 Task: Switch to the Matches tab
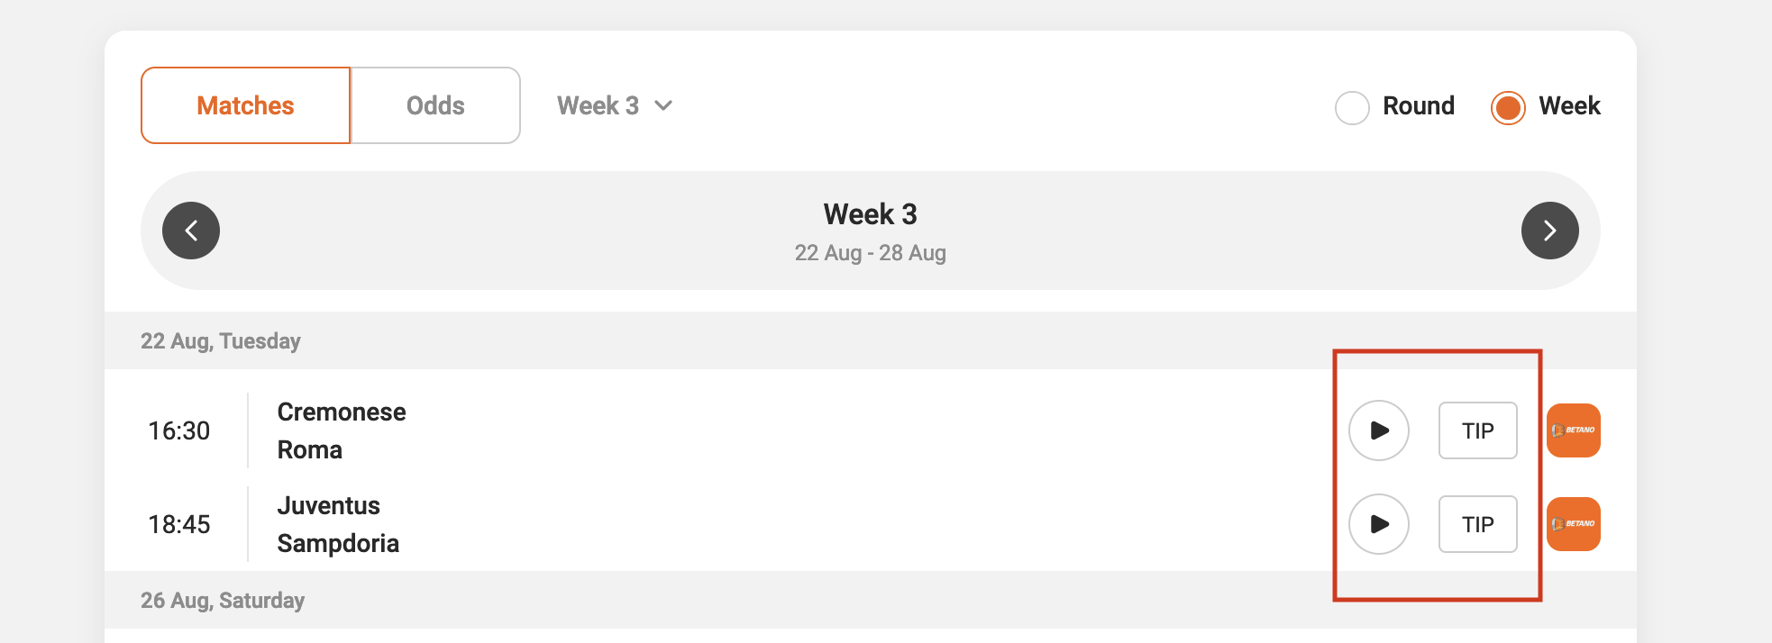click(x=244, y=104)
